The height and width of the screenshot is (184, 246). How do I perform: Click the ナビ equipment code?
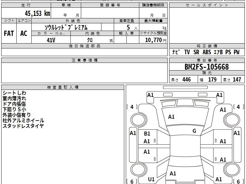tap(176, 52)
